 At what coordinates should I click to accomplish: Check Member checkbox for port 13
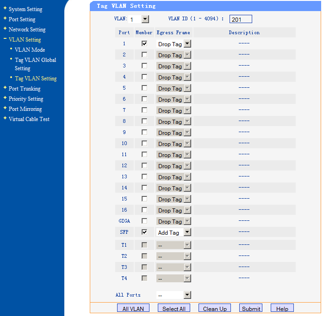(144, 176)
